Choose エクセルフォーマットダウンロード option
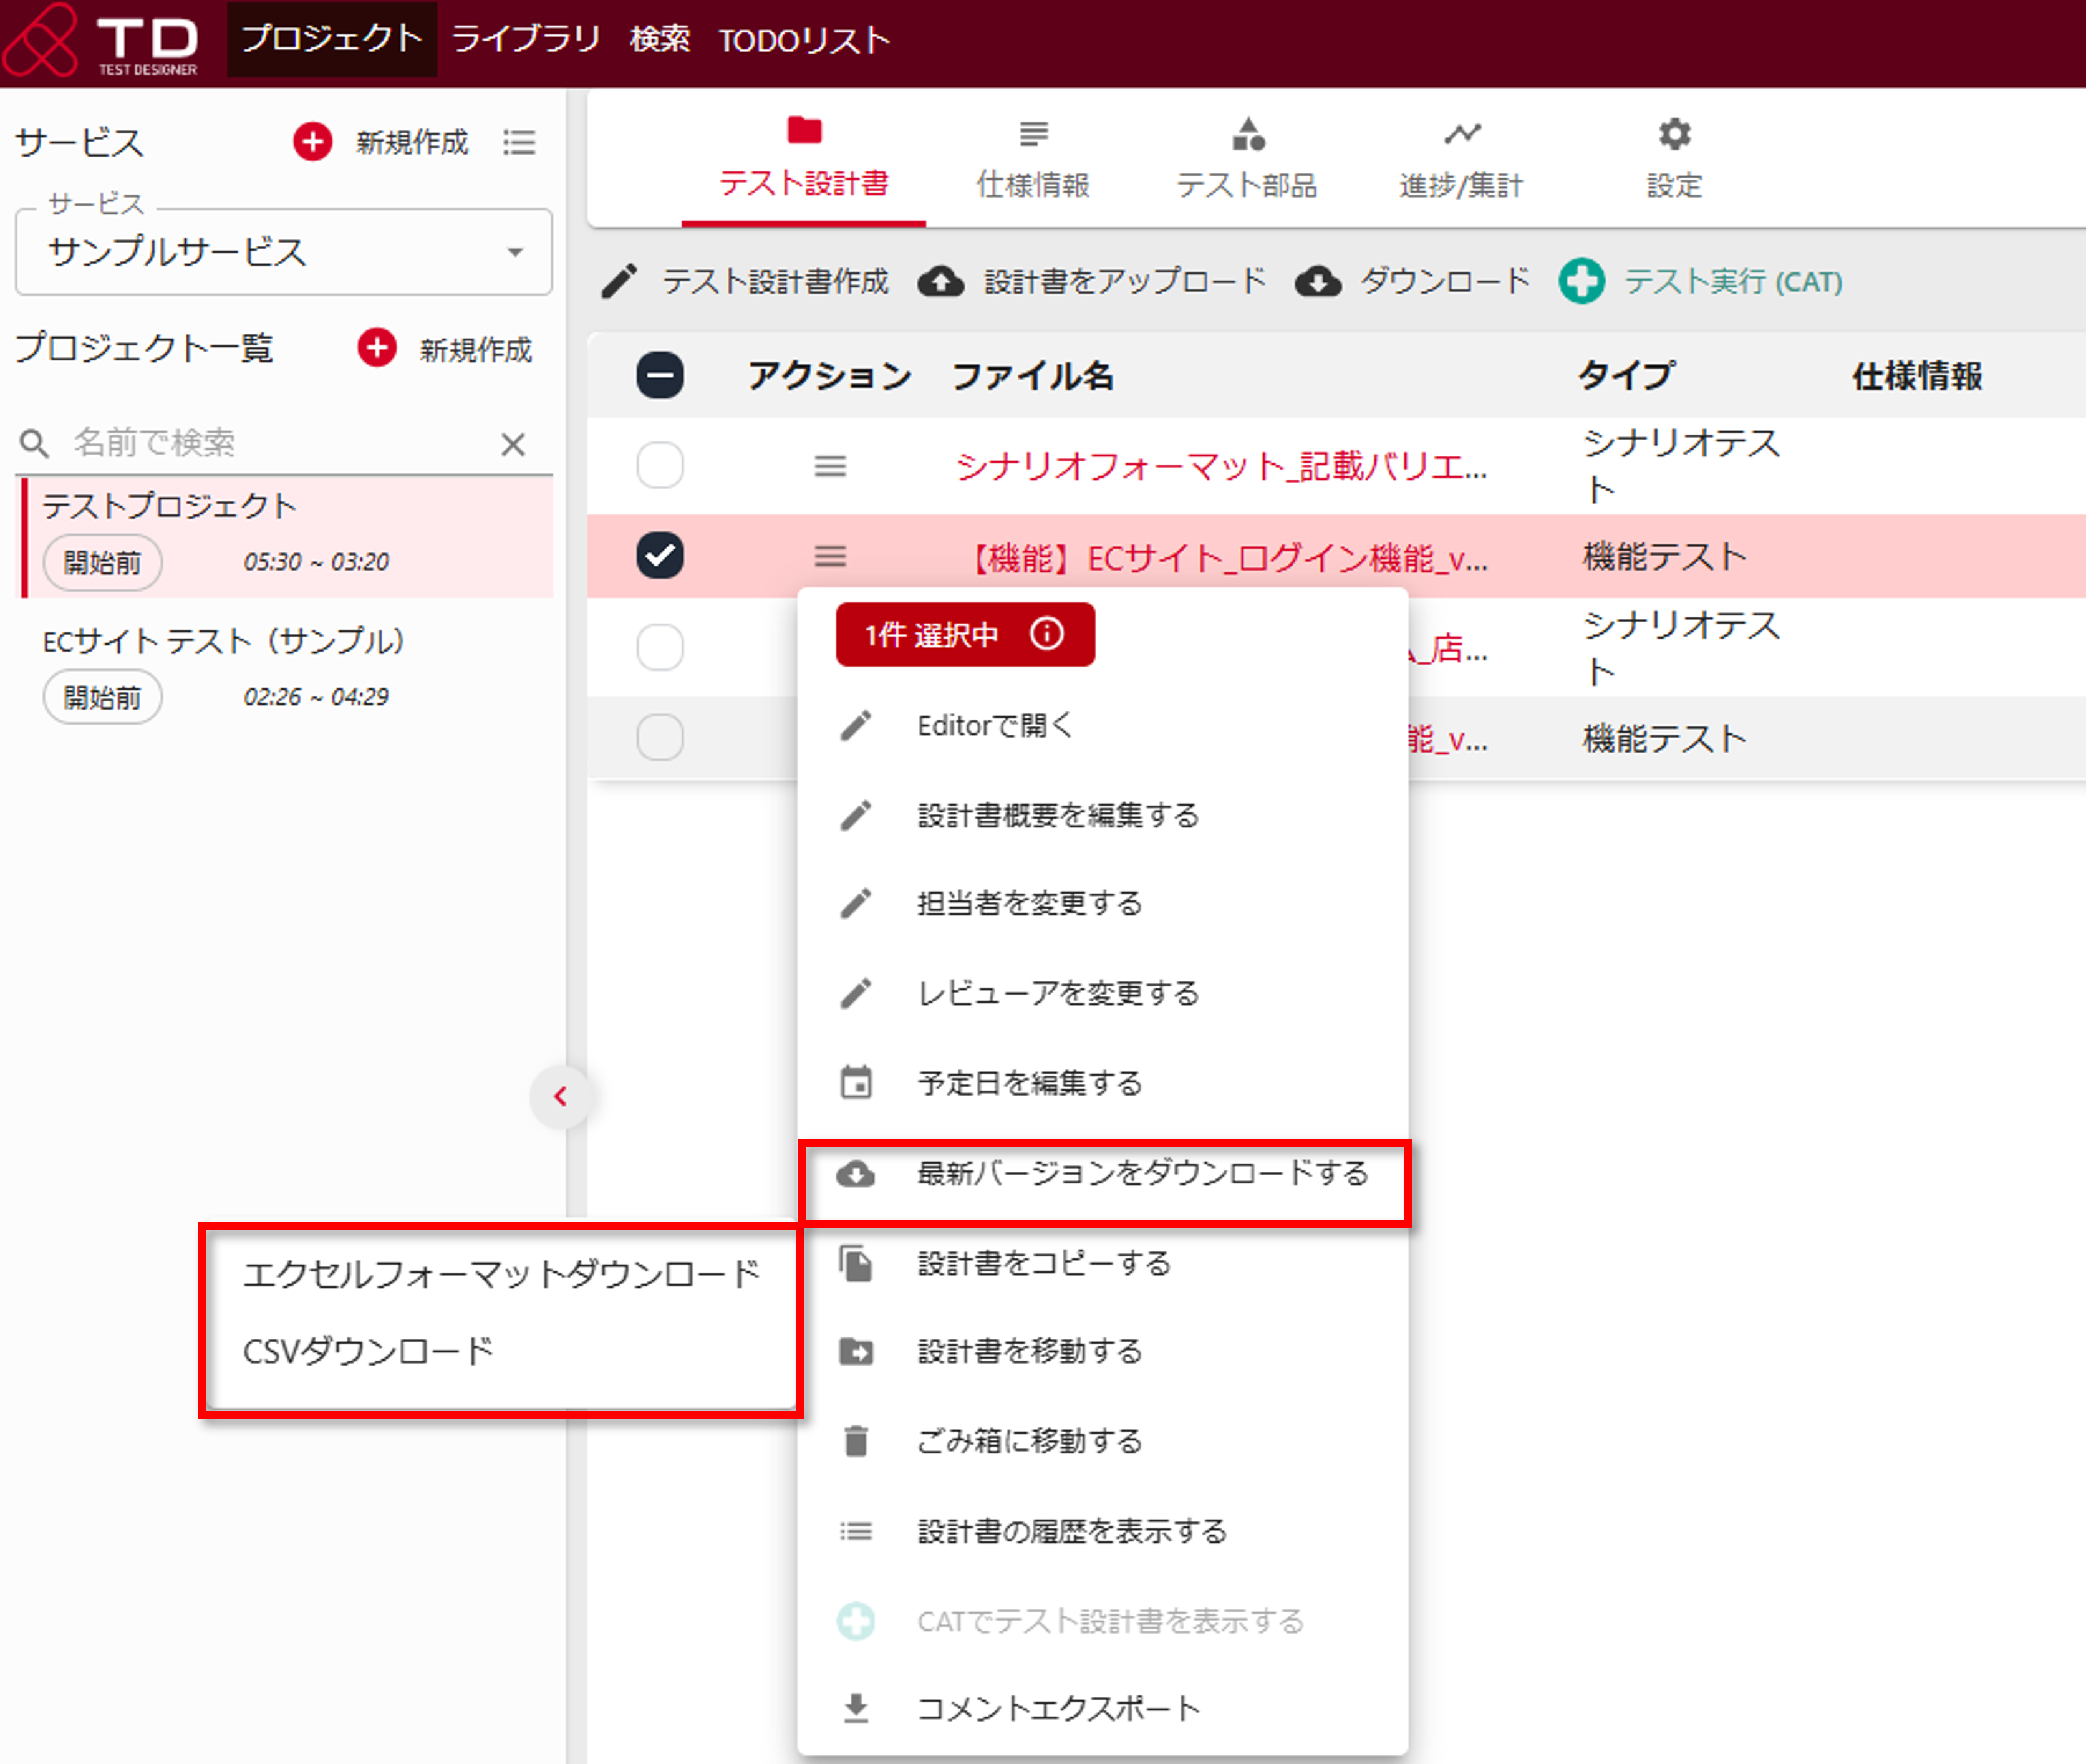This screenshot has height=1764, width=2086. pyautogui.click(x=502, y=1274)
